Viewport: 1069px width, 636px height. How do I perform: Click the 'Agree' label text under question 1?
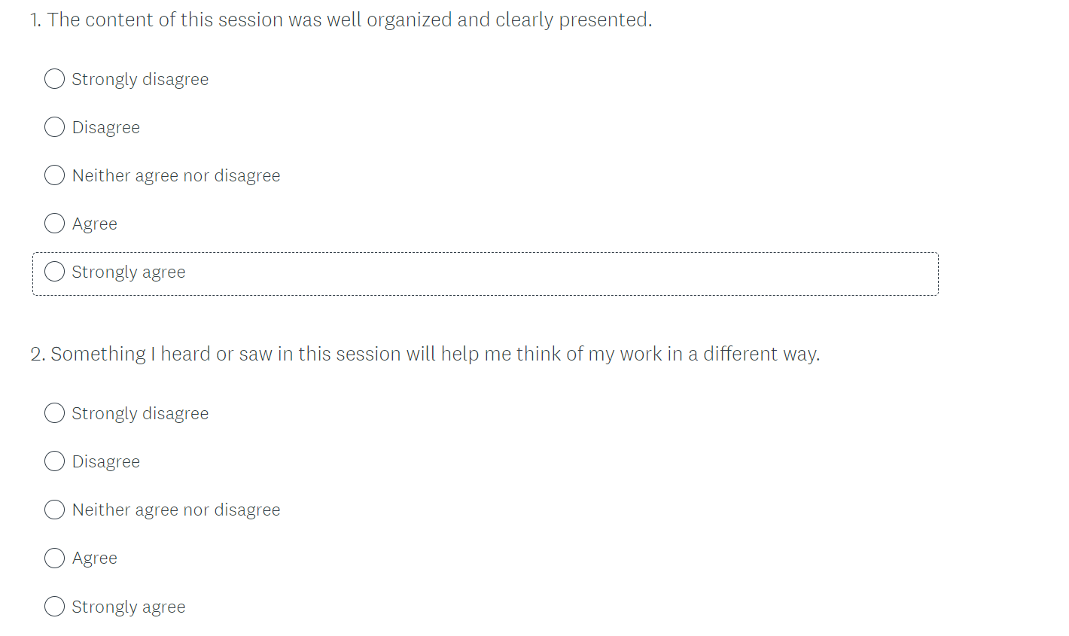pyautogui.click(x=95, y=224)
